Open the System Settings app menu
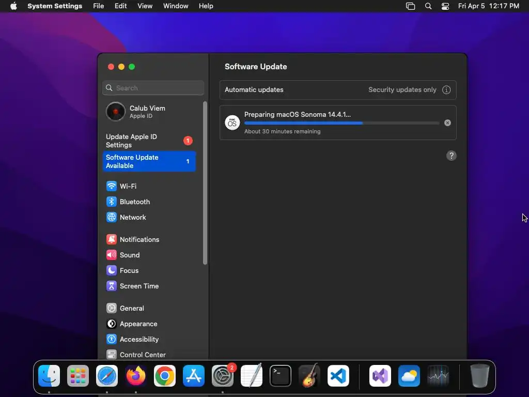 (55, 6)
